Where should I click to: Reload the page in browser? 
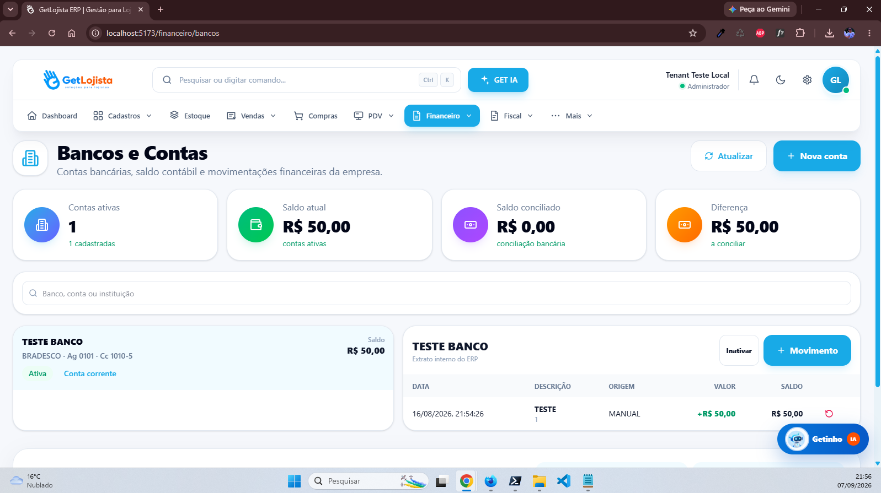(52, 33)
